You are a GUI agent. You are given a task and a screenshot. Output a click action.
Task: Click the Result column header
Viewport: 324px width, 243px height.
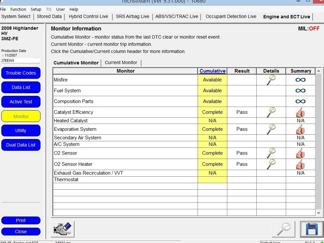pos(242,71)
